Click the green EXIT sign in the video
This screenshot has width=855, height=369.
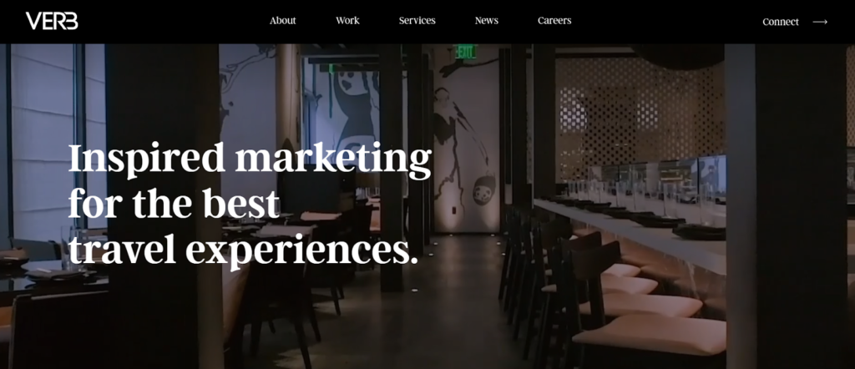click(466, 52)
